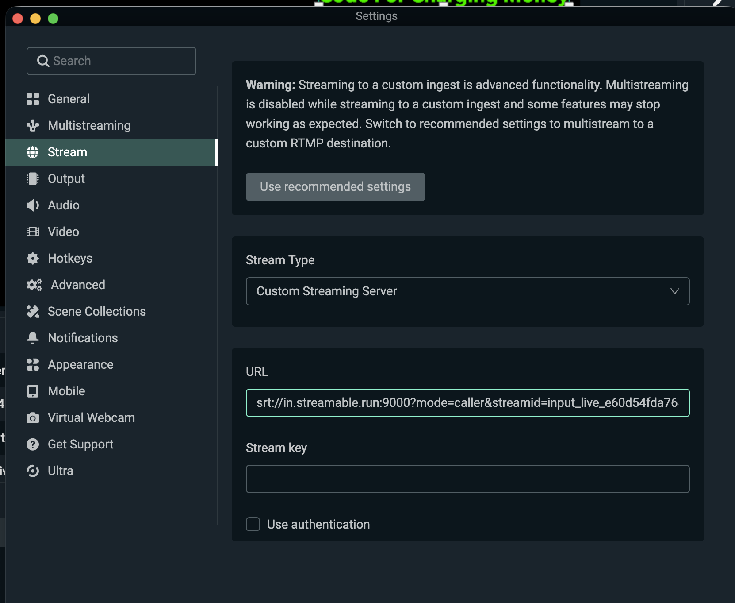This screenshot has width=735, height=603.
Task: Click the magnifier icon in Search box
Action: click(x=43, y=61)
